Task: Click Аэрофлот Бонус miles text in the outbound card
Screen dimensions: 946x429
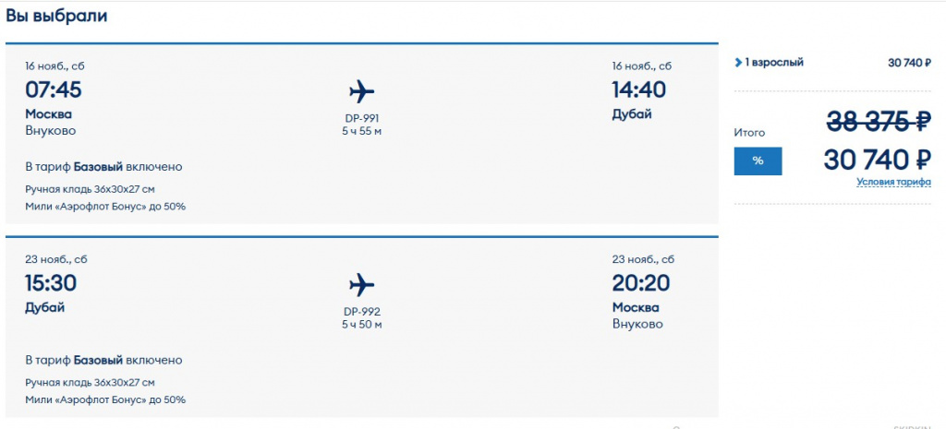Action: pyautogui.click(x=105, y=207)
